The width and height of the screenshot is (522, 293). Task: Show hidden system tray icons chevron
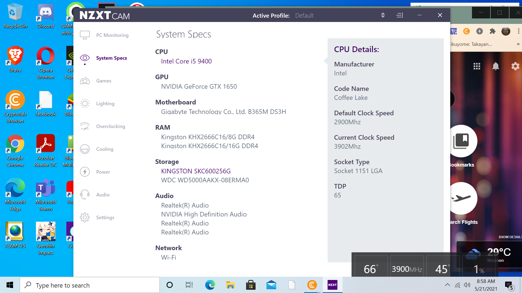(x=447, y=285)
